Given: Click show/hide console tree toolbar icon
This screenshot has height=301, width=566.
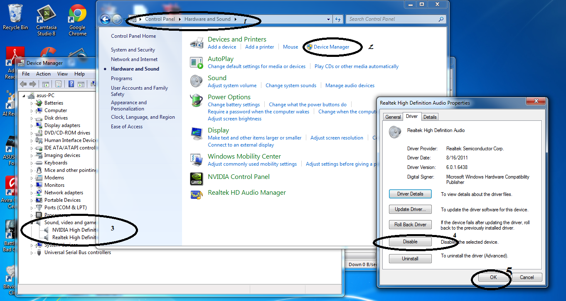Looking at the screenshot, I should point(46,84).
